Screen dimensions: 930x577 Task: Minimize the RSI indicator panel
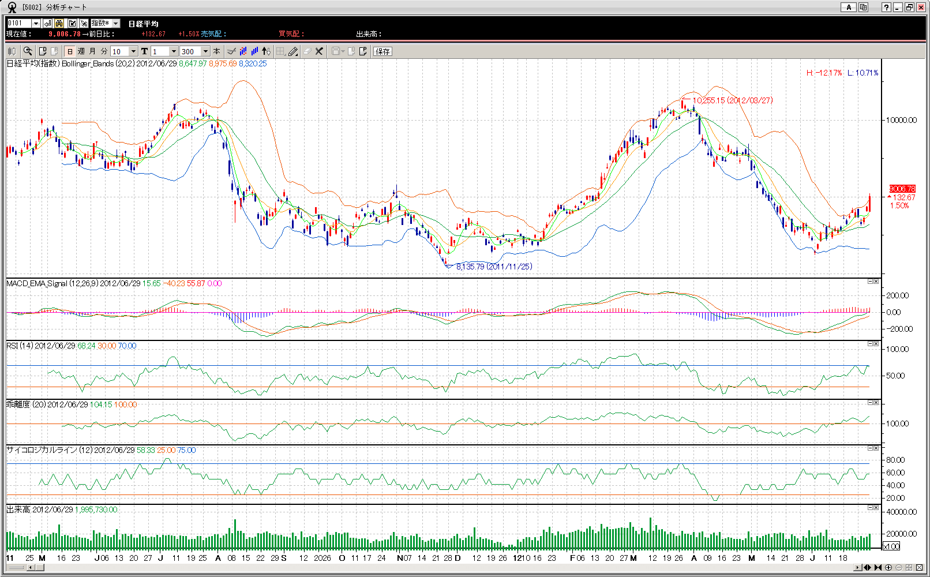click(870, 344)
